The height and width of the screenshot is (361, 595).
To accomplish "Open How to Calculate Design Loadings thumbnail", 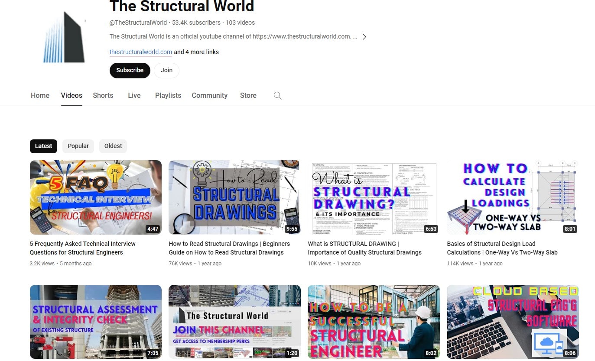I will 513,197.
